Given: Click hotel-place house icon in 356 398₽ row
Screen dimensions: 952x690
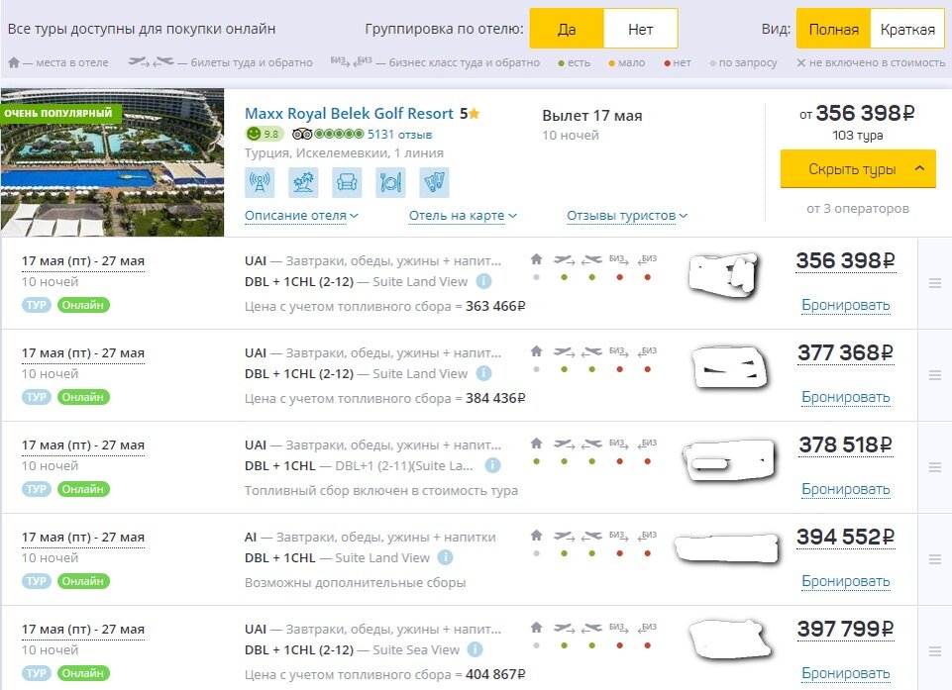Looking at the screenshot, I should click(536, 259).
